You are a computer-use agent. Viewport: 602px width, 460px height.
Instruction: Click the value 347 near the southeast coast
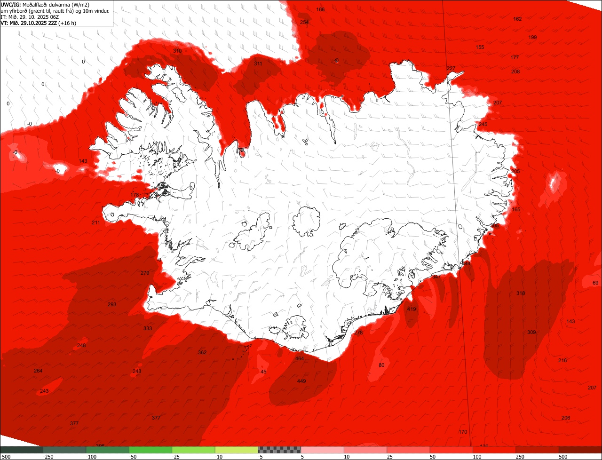[436, 277]
